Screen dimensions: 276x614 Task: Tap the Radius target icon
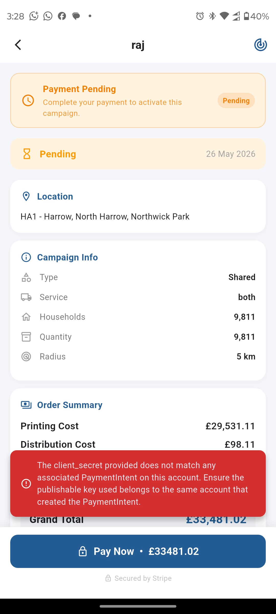click(26, 357)
